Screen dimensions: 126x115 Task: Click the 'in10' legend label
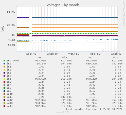[10, 94]
